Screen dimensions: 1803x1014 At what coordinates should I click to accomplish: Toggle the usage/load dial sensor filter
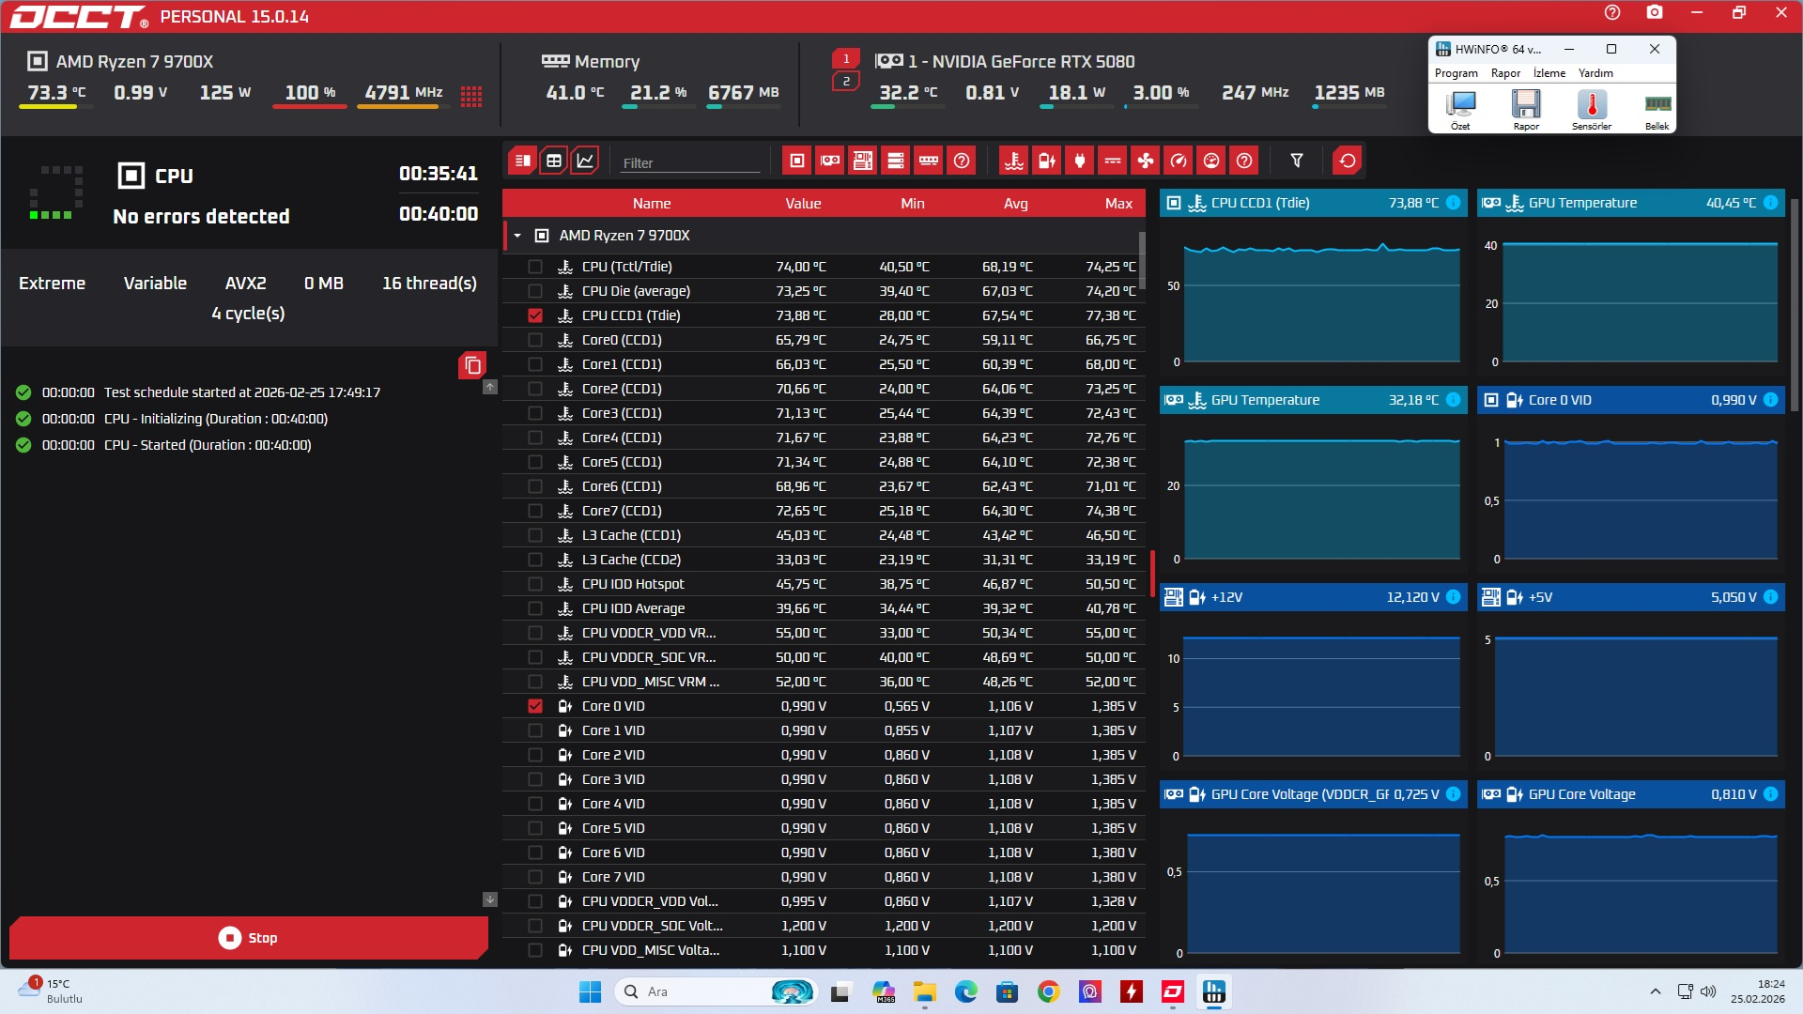pos(1211,161)
